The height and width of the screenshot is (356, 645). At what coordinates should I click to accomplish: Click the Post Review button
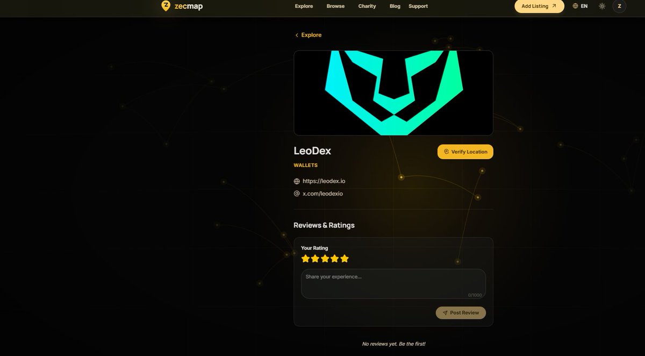tap(461, 312)
